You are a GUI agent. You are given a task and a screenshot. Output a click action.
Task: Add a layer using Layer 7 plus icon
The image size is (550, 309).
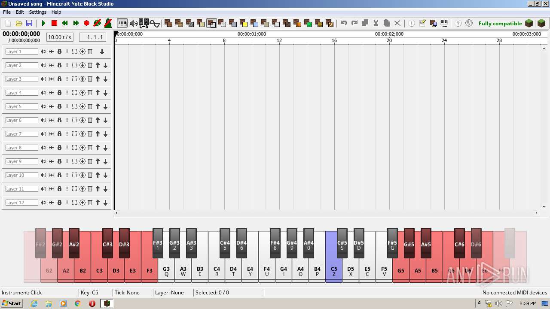[82, 134]
